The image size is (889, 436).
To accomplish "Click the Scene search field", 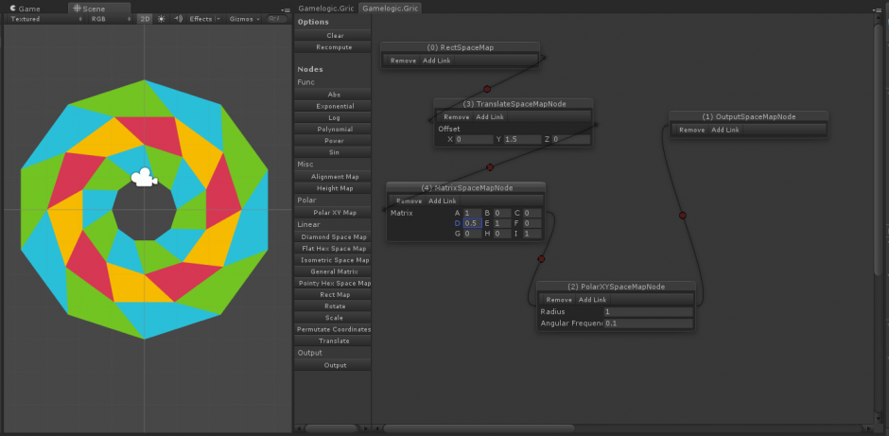I will point(277,19).
